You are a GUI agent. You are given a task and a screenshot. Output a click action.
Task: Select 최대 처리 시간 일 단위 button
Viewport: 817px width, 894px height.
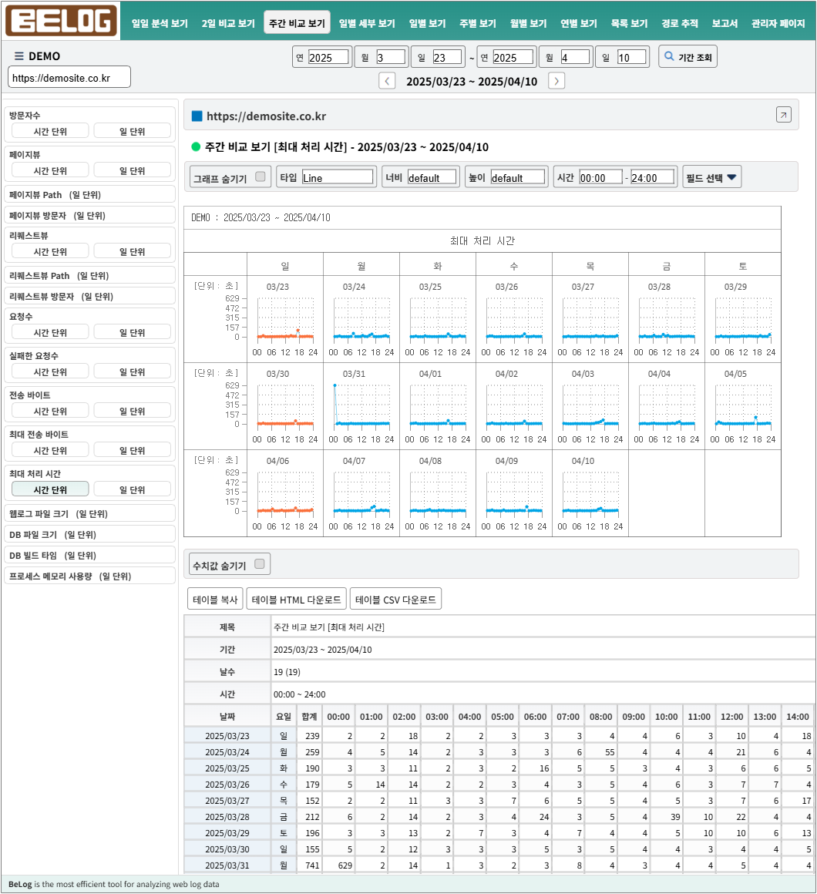tap(133, 489)
